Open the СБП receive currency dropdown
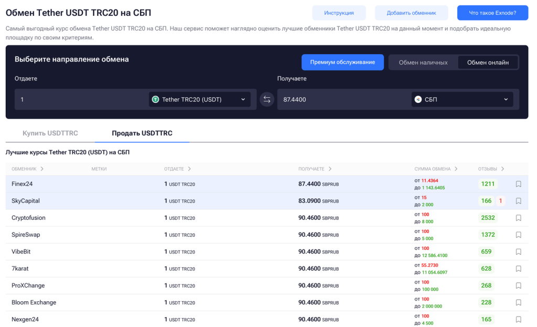The height and width of the screenshot is (327, 537). coord(462,99)
